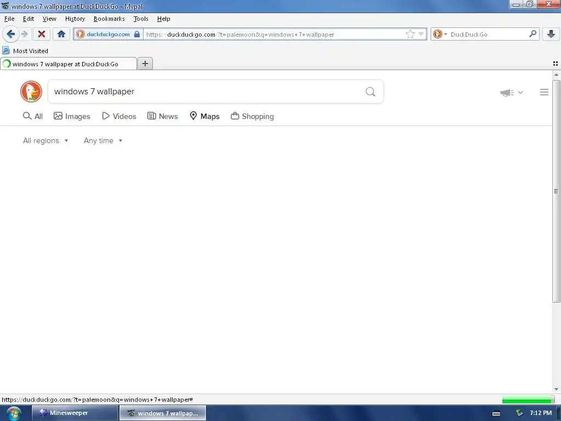The height and width of the screenshot is (421, 561).
Task: Expand the All regions filter
Action: coord(45,140)
